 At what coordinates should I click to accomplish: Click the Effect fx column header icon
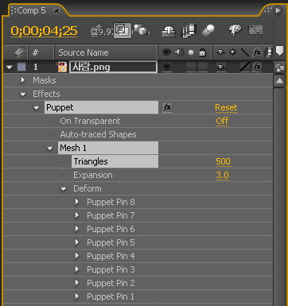click(x=257, y=52)
